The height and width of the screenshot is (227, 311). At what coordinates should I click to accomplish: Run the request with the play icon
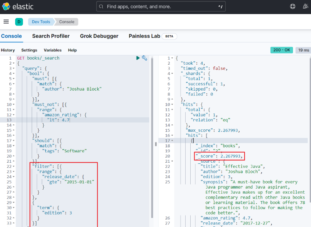pyautogui.click(x=138, y=58)
